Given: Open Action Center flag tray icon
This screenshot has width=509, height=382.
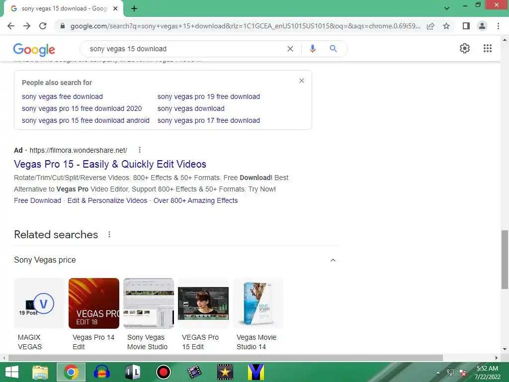Looking at the screenshot, I should [462, 373].
